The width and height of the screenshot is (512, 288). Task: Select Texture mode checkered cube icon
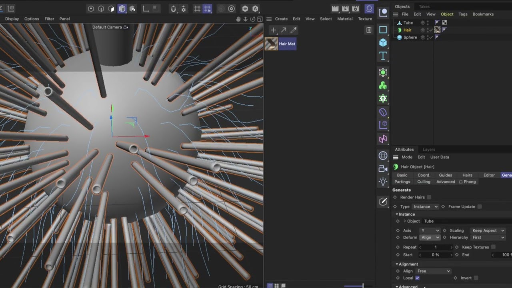click(x=132, y=9)
